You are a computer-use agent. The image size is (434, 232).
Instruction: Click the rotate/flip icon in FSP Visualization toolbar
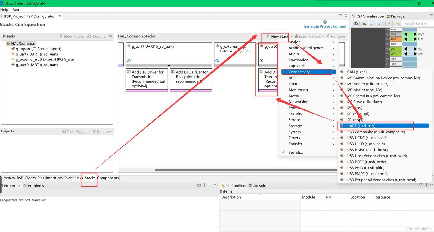365,24
